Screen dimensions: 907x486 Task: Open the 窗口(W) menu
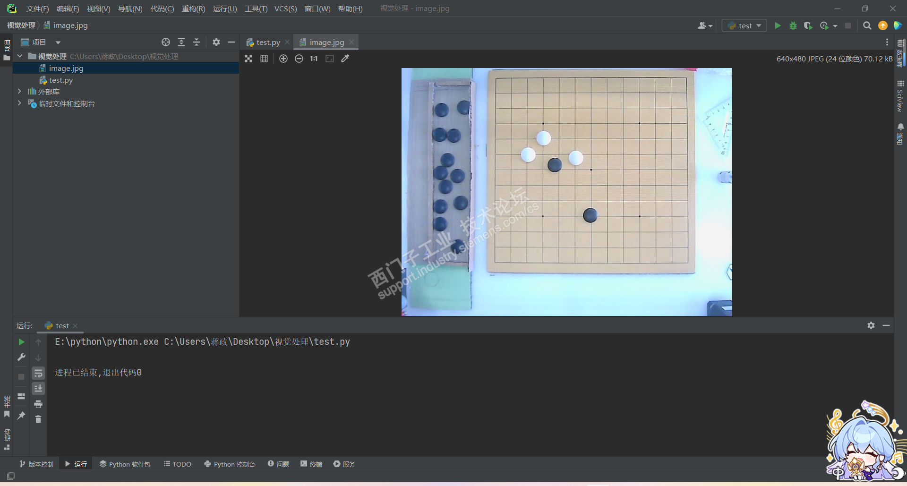317,9
